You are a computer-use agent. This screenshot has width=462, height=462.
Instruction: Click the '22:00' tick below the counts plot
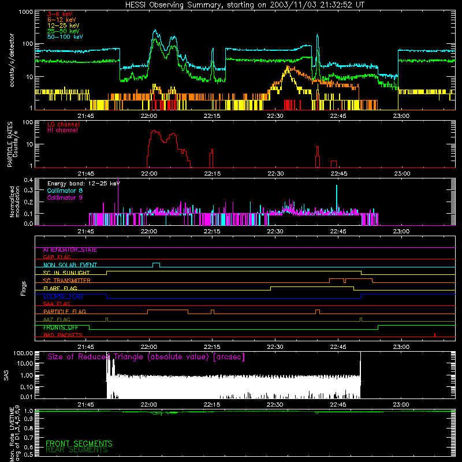tap(149, 116)
